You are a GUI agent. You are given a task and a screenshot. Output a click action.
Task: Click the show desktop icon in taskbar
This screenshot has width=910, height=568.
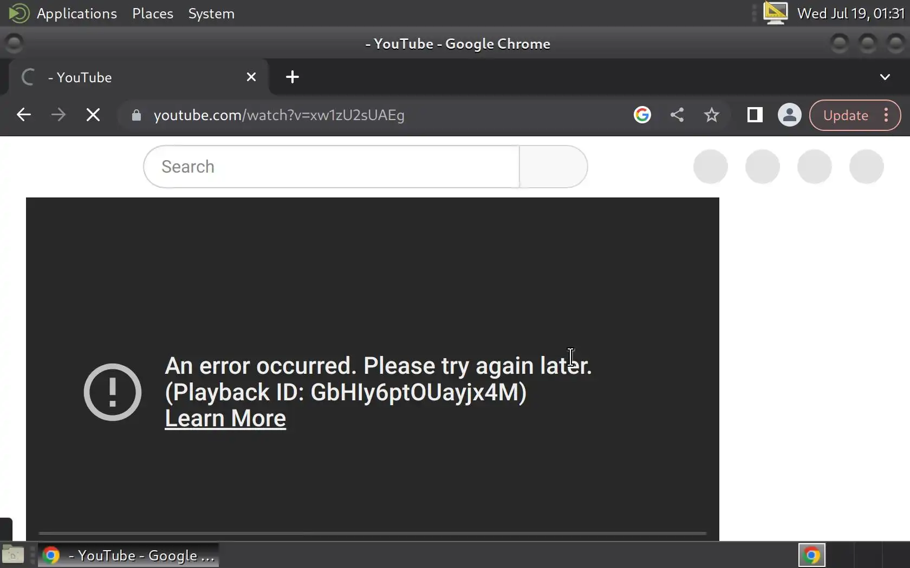pos(13,555)
